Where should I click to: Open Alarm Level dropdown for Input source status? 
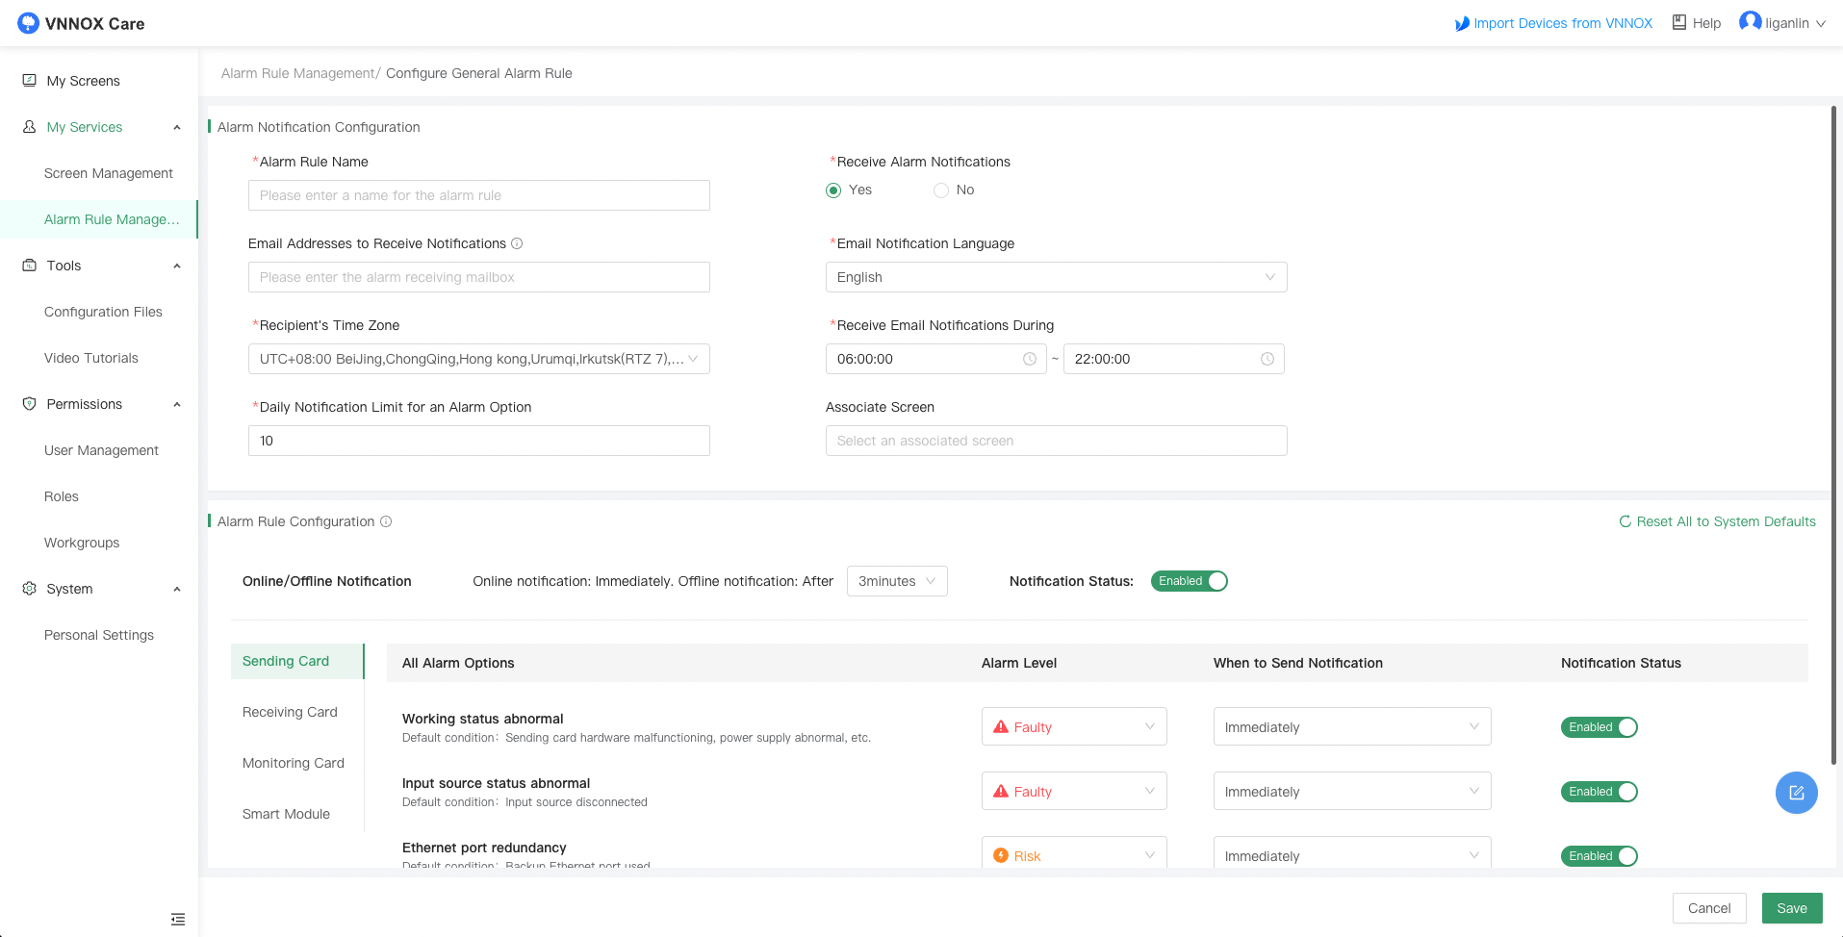pos(1073,792)
